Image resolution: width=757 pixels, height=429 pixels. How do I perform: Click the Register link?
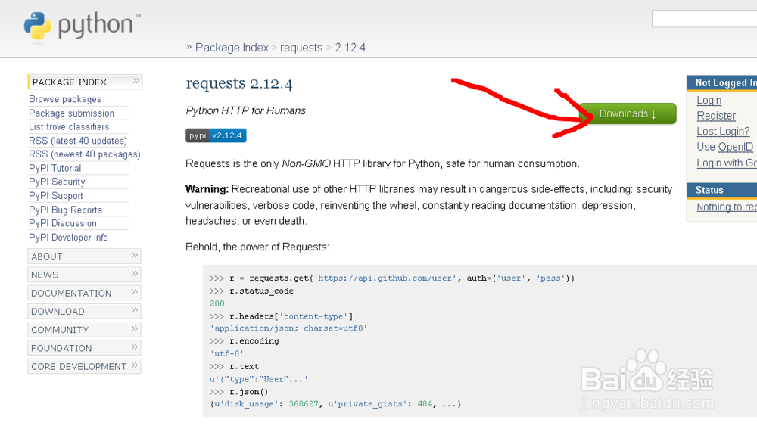click(716, 116)
